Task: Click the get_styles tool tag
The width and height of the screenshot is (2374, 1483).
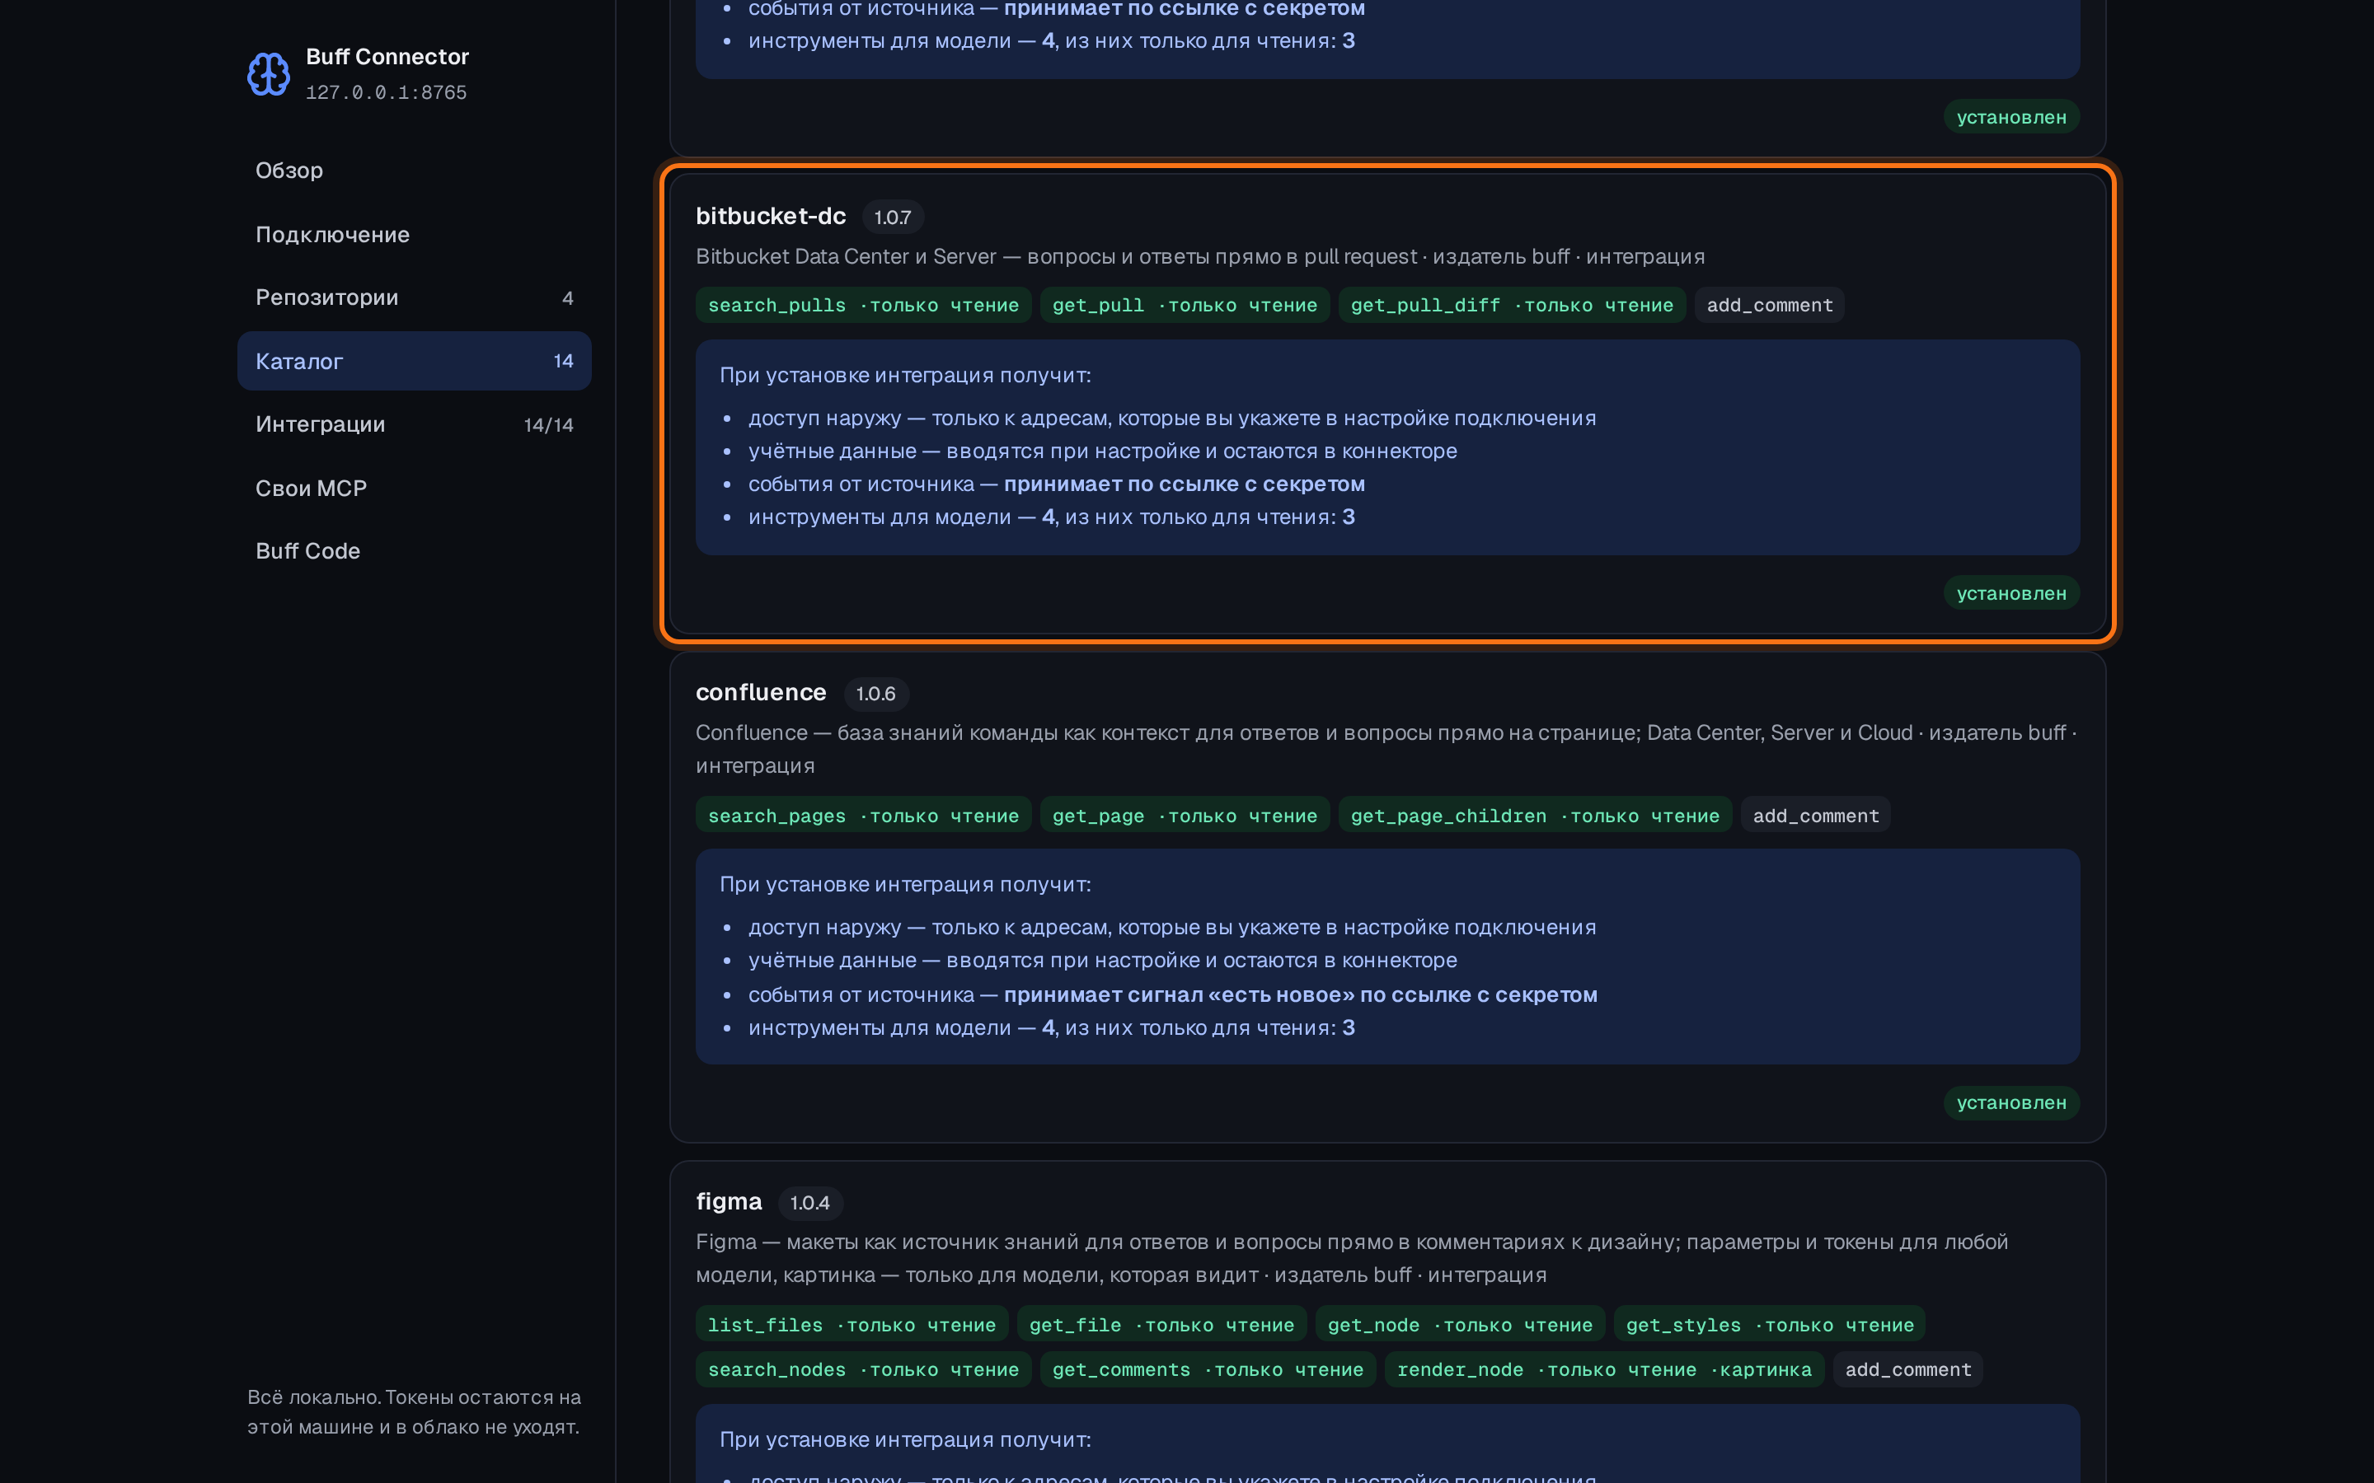Action: 1769,1325
